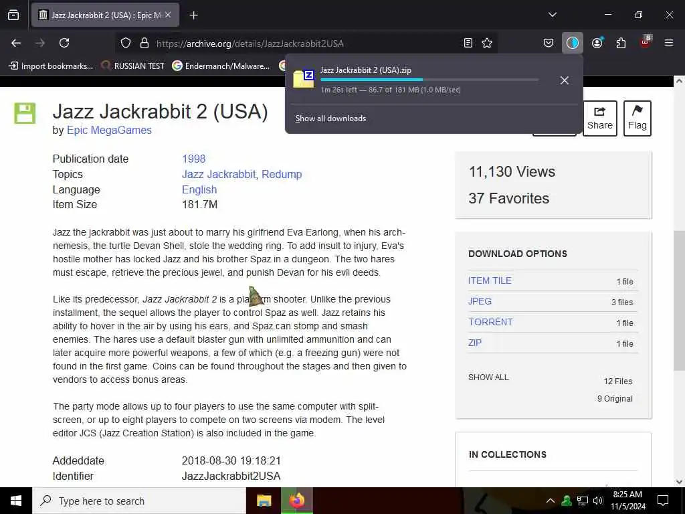The height and width of the screenshot is (514, 685).
Task: Open a new tab with plus button
Action: tap(194, 15)
